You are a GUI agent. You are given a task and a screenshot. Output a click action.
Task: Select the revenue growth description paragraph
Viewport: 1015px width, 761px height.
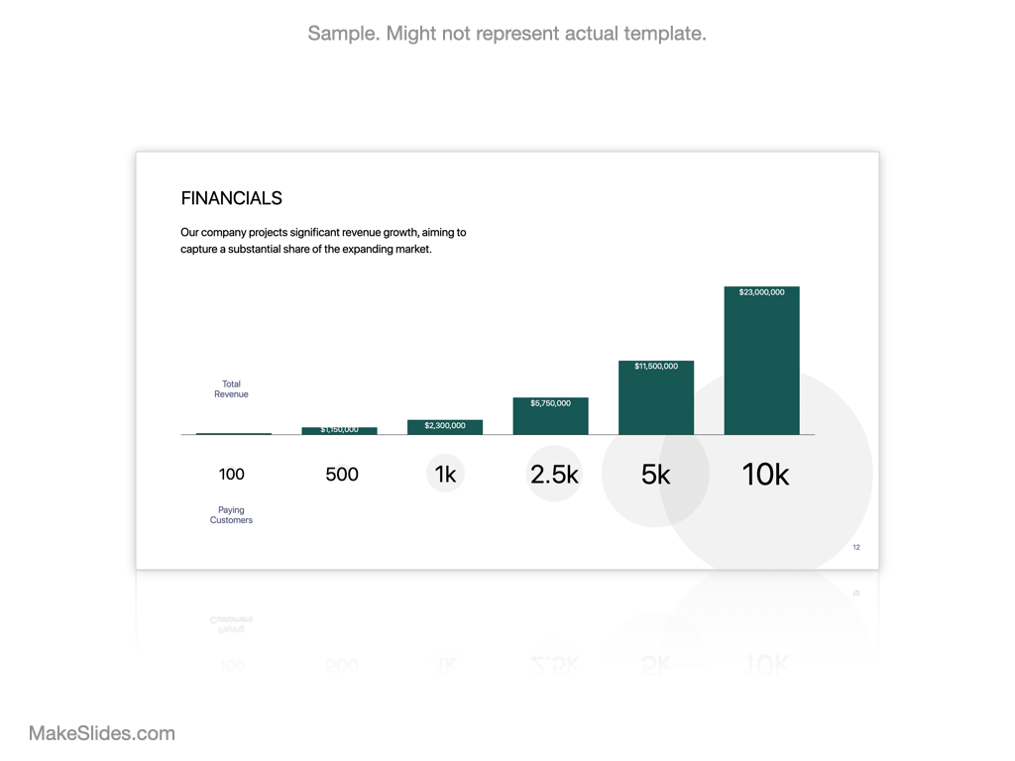[x=323, y=241]
